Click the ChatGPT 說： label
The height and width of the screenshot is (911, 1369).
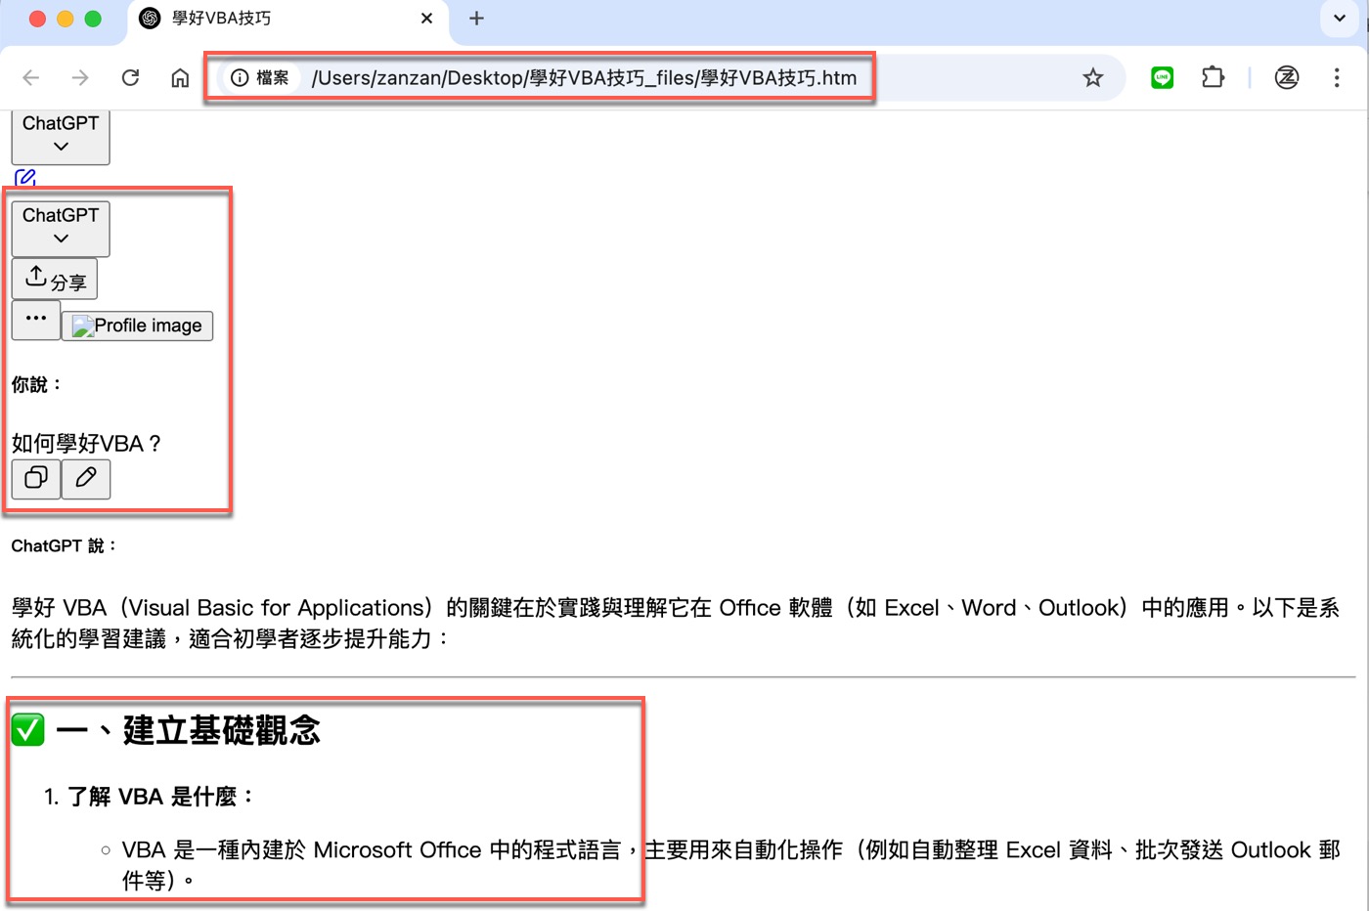coord(65,546)
